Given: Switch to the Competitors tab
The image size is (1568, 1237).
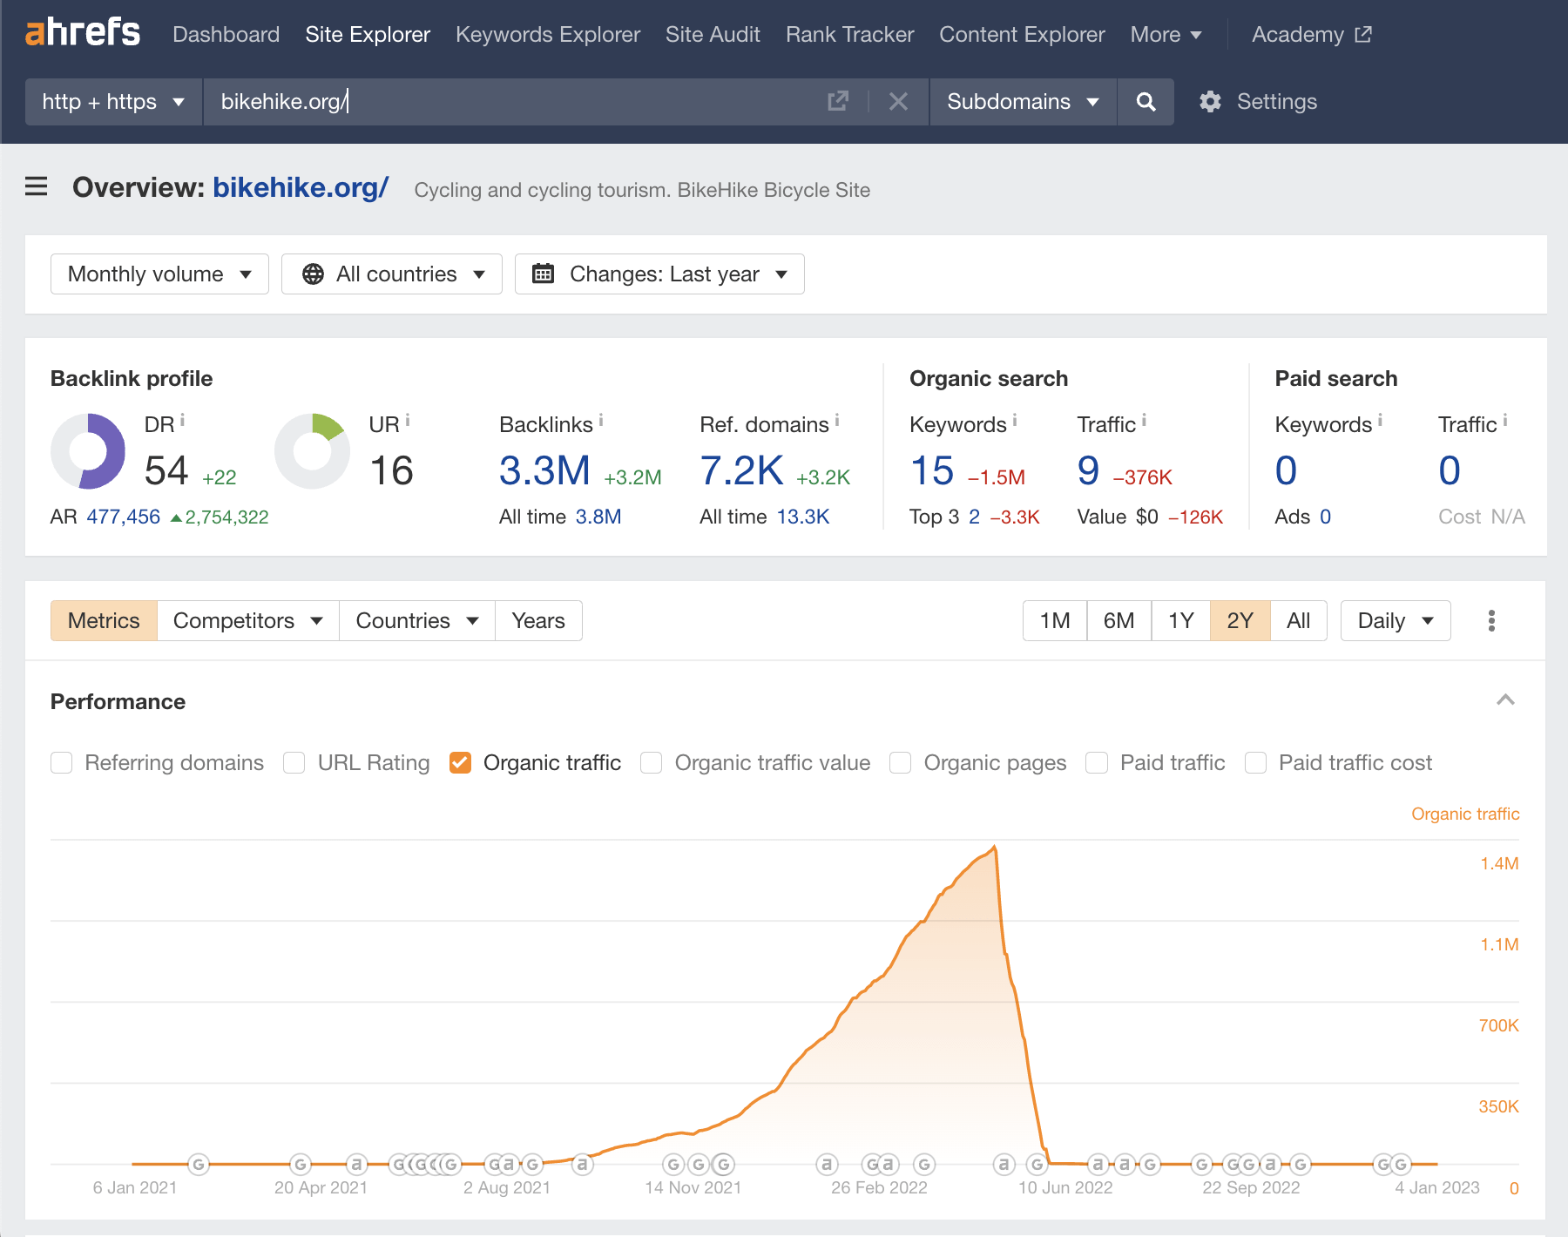Looking at the screenshot, I should click(247, 620).
